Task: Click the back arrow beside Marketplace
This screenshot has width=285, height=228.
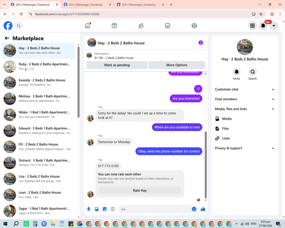Action: tap(7, 38)
